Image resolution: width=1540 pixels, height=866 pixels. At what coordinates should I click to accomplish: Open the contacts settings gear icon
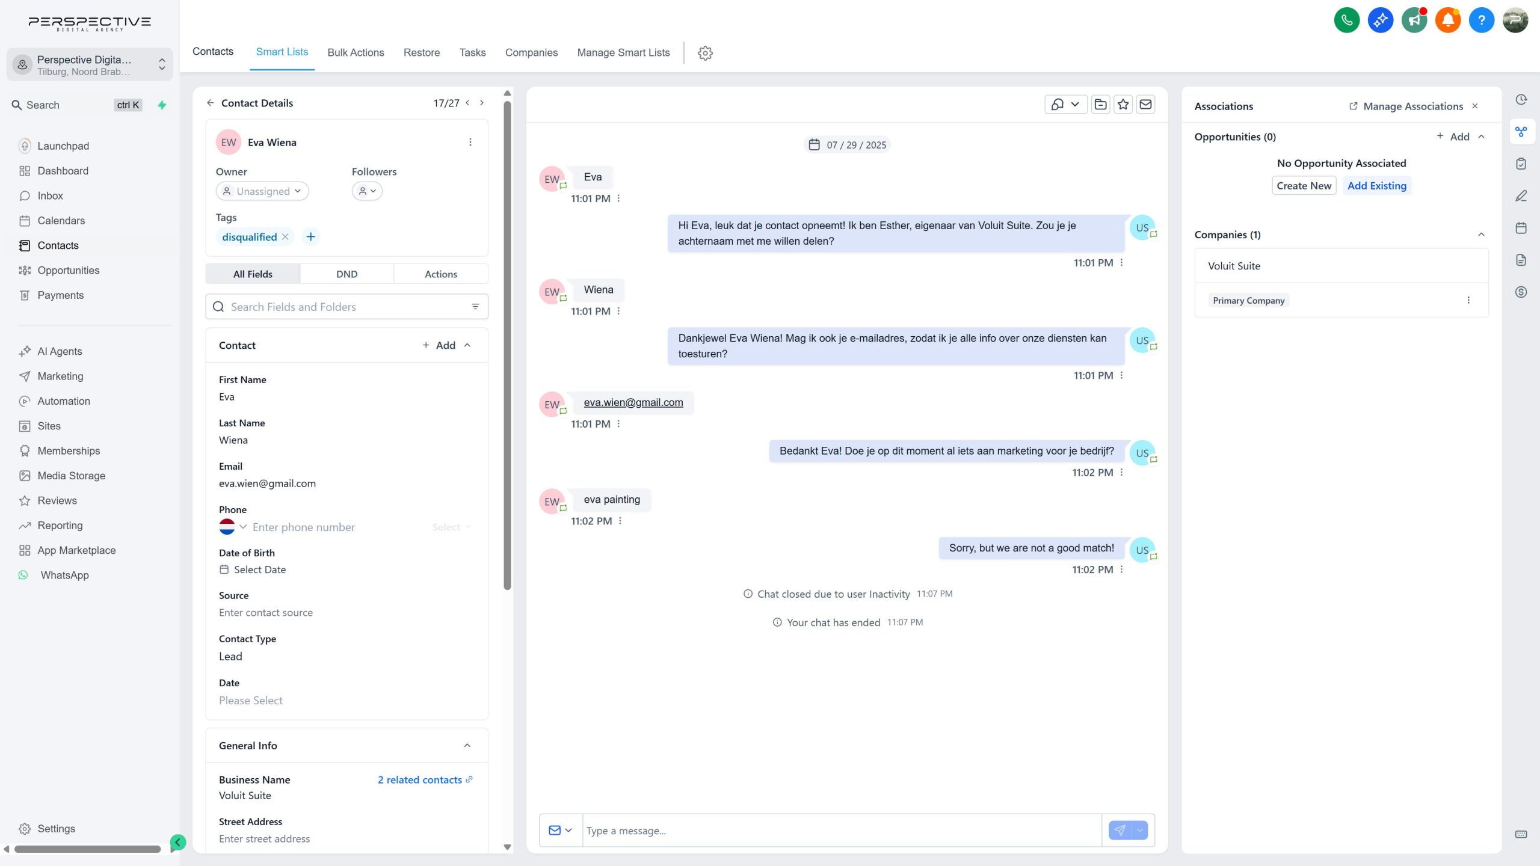(705, 53)
